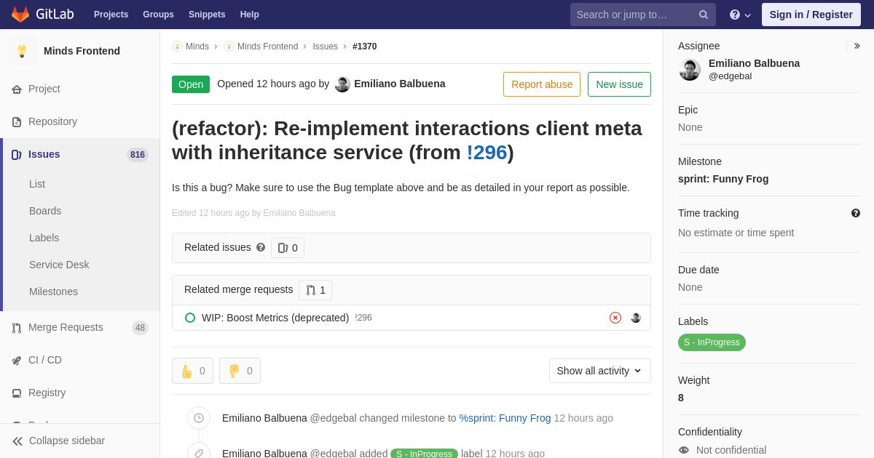The width and height of the screenshot is (874, 458).
Task: Click the Report abuse button
Action: (542, 84)
